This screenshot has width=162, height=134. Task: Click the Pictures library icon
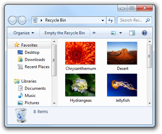pos(20,103)
